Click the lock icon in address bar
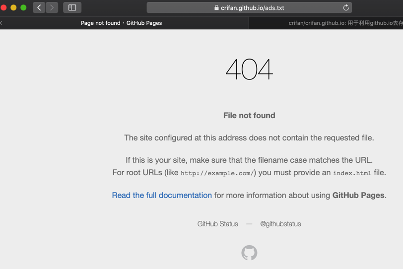The height and width of the screenshot is (269, 403). coord(216,8)
